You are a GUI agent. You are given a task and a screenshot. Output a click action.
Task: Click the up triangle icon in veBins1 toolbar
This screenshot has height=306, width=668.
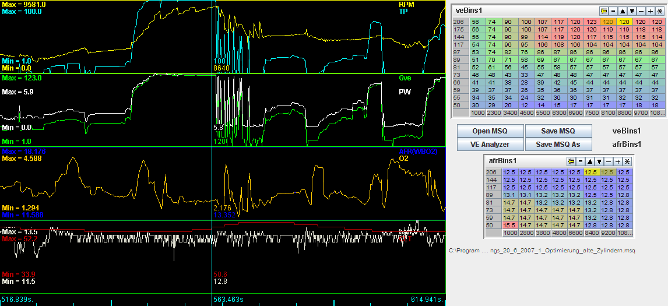[x=623, y=11]
